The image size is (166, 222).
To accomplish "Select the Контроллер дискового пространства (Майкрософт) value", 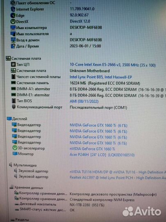I will pyautogui.click(x=113, y=194).
